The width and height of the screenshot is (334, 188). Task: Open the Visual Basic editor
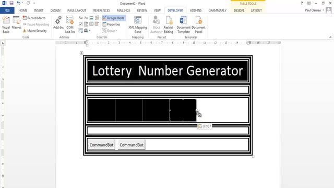6,25
